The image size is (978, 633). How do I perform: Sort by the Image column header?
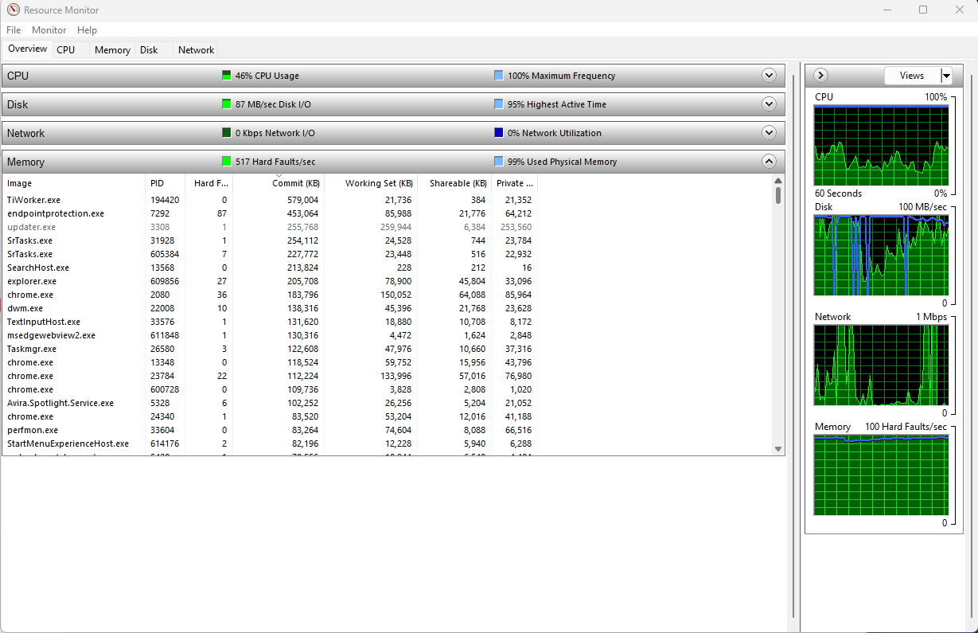pyautogui.click(x=74, y=183)
